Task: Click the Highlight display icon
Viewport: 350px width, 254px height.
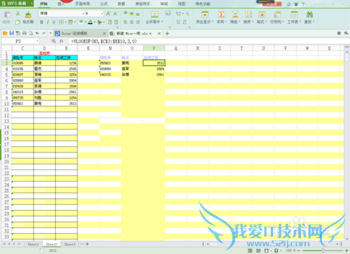Action: coord(205,15)
